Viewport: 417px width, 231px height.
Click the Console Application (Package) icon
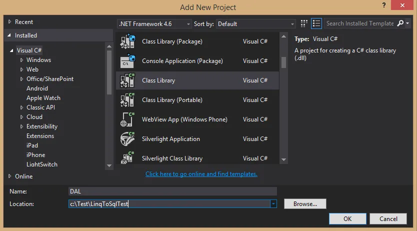(x=128, y=61)
